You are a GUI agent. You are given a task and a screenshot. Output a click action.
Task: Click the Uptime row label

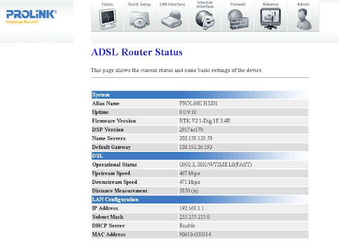(100, 112)
